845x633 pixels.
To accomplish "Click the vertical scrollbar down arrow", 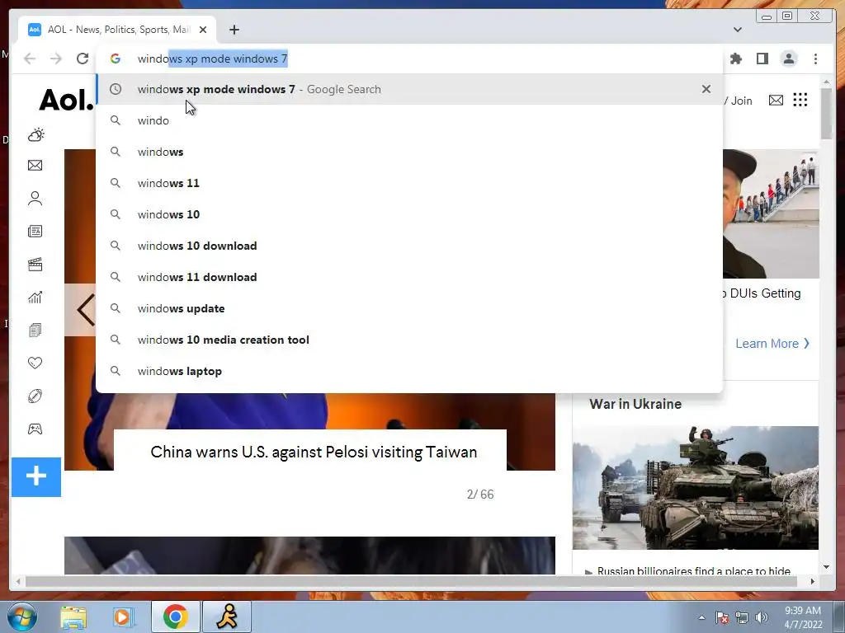I will [x=826, y=567].
